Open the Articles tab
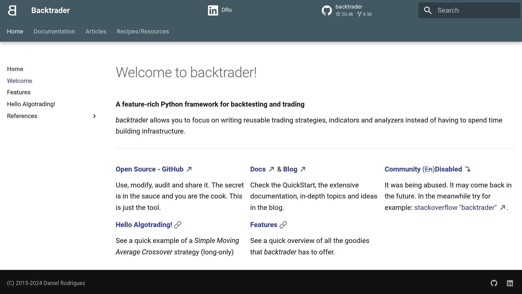The image size is (522, 294). pos(96,31)
